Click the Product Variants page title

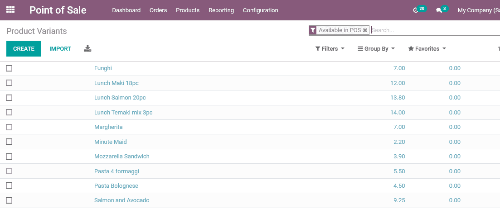point(37,31)
